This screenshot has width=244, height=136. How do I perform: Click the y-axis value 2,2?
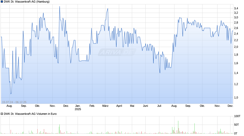[236, 40]
